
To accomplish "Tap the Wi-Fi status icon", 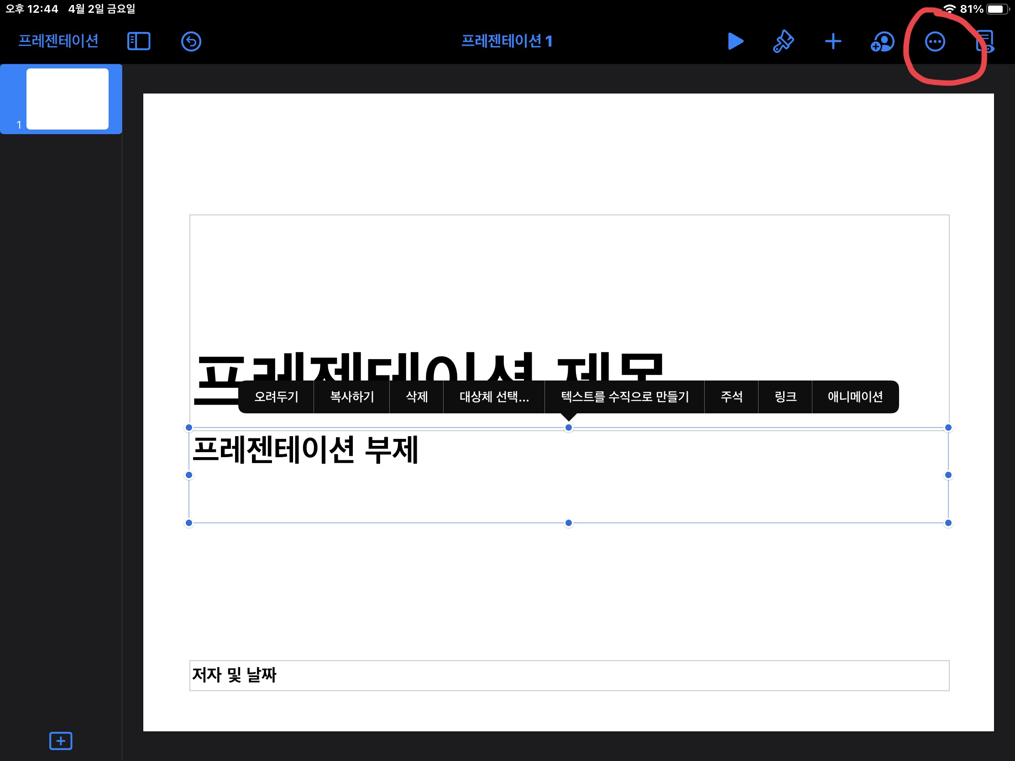I will pyautogui.click(x=949, y=9).
